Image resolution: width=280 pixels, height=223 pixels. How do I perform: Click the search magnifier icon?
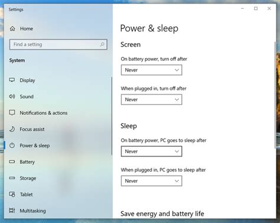(x=102, y=44)
